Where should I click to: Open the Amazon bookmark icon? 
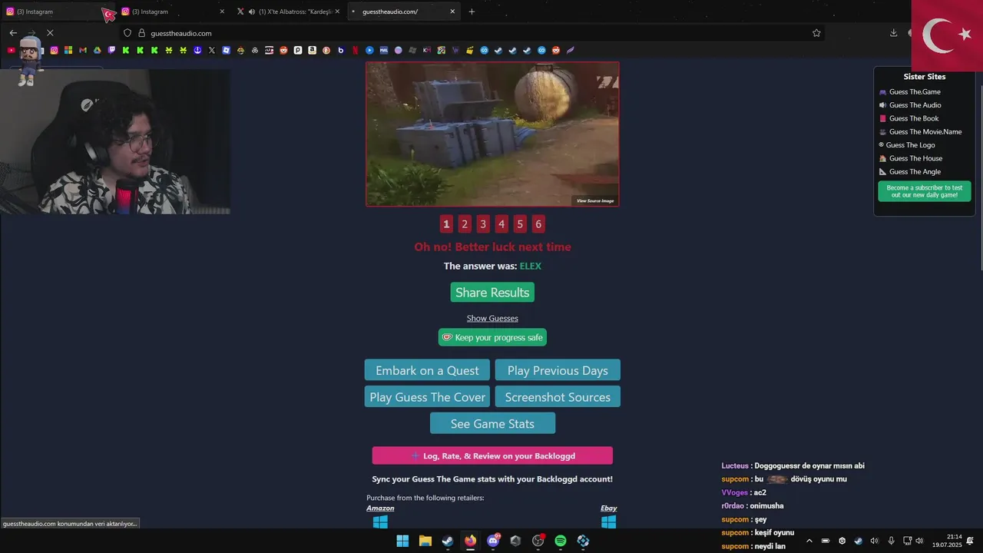[312, 50]
